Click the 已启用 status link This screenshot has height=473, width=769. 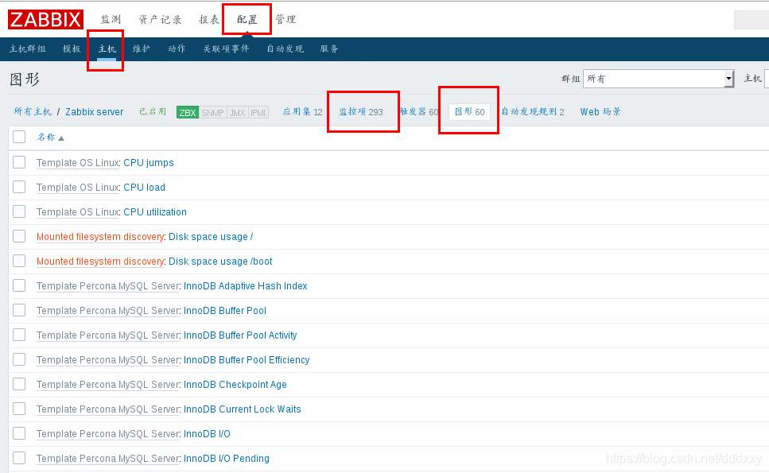click(x=153, y=112)
